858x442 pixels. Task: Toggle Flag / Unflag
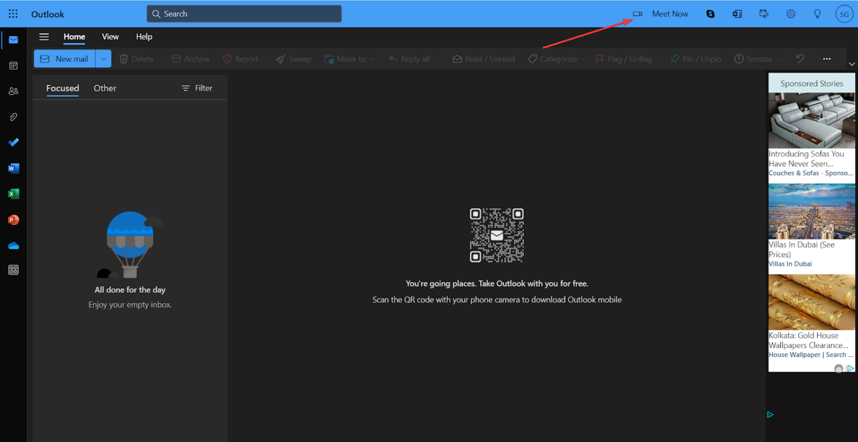(x=623, y=59)
